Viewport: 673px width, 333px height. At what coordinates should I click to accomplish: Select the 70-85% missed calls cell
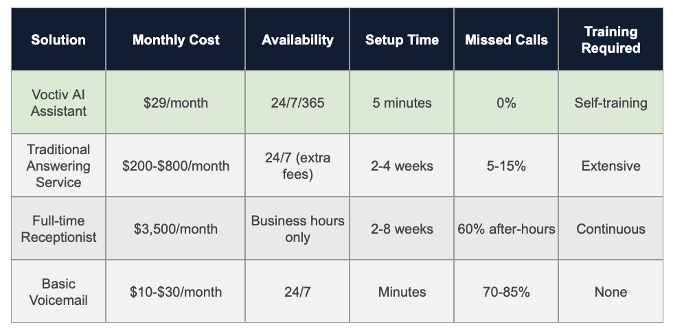pyautogui.click(x=506, y=292)
